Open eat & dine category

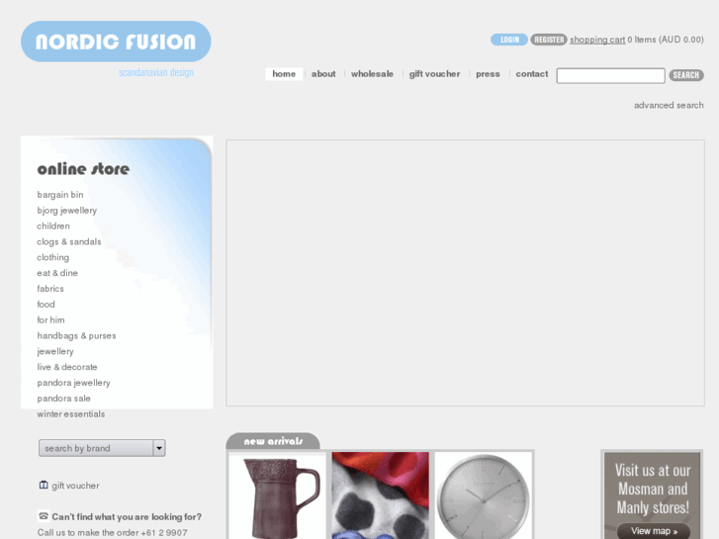click(x=57, y=273)
